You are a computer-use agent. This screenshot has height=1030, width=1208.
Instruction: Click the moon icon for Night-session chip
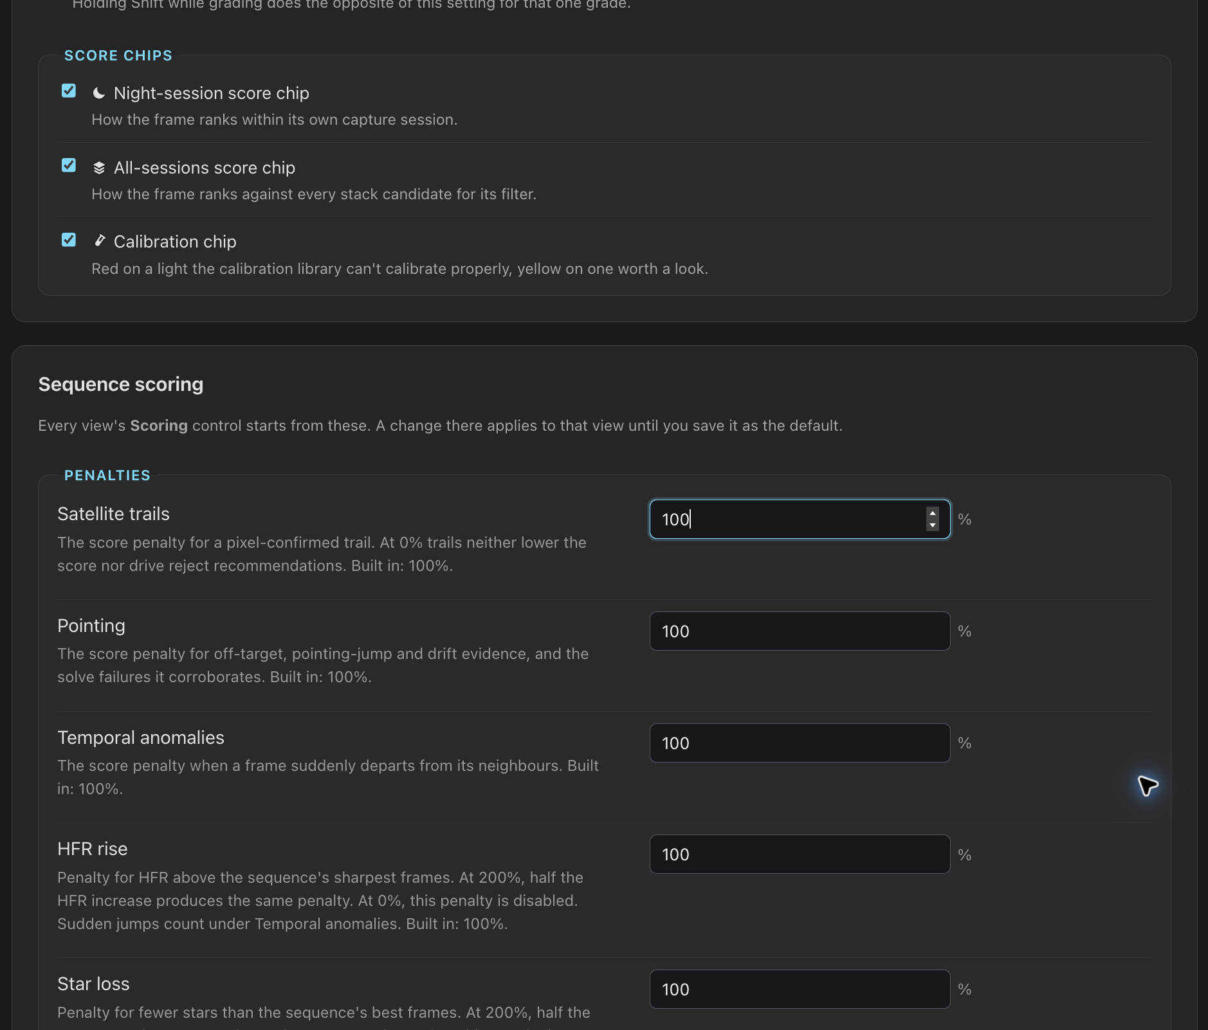point(99,93)
